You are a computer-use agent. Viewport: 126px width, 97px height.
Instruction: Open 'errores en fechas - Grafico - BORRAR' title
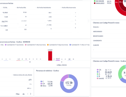pyautogui.click(x=15, y=42)
